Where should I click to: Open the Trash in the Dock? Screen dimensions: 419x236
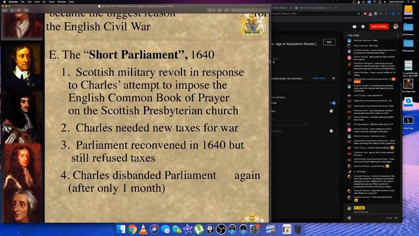pos(298,229)
